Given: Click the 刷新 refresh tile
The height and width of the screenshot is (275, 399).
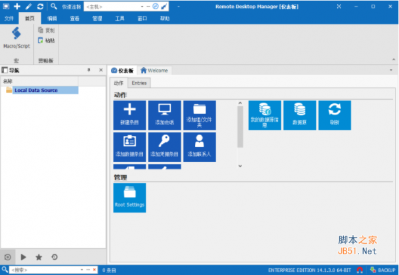Looking at the screenshot, I should click(x=334, y=115).
